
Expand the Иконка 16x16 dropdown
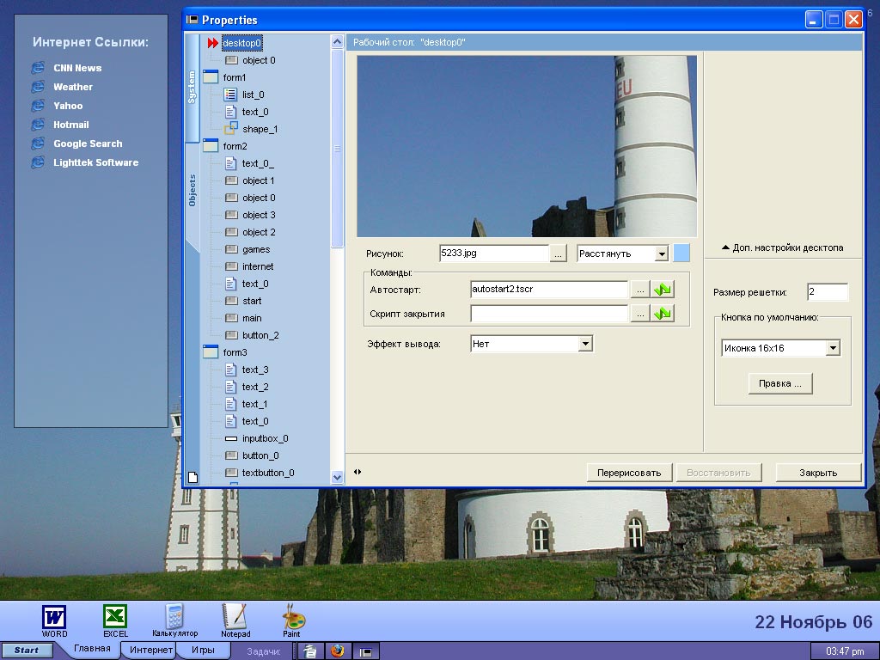[832, 348]
